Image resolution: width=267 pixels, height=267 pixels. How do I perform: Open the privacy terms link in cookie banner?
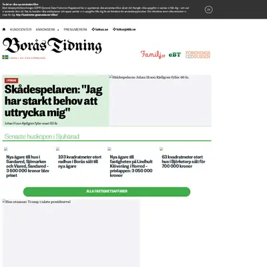tap(37, 15)
